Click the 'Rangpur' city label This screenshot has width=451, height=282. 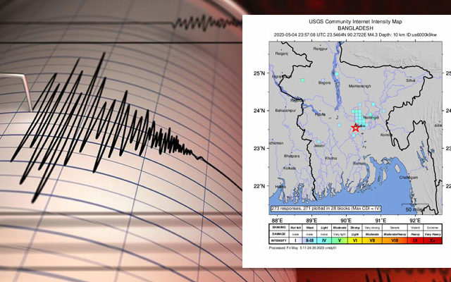(321, 49)
